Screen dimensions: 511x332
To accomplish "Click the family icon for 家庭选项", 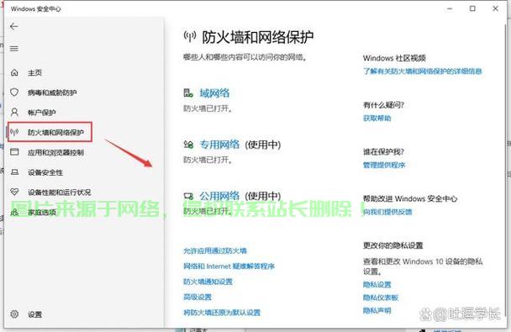I will point(14,212).
